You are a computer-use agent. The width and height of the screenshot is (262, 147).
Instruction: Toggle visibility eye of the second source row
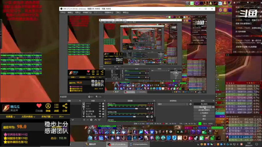[100, 106]
